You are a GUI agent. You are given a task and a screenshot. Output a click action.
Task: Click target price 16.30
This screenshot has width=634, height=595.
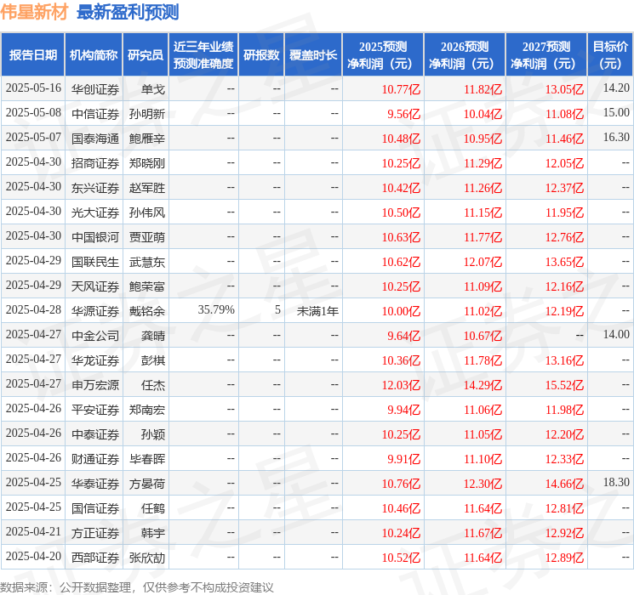616,138
